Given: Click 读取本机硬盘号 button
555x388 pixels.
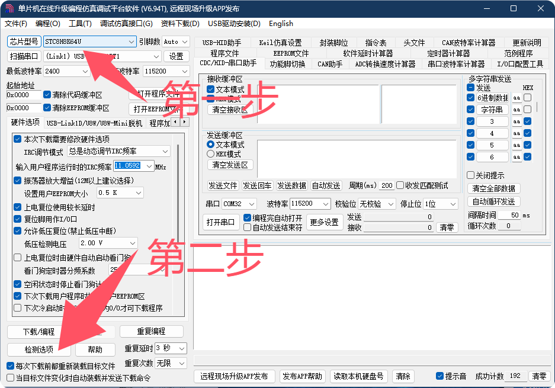Looking at the screenshot, I should point(358,376).
